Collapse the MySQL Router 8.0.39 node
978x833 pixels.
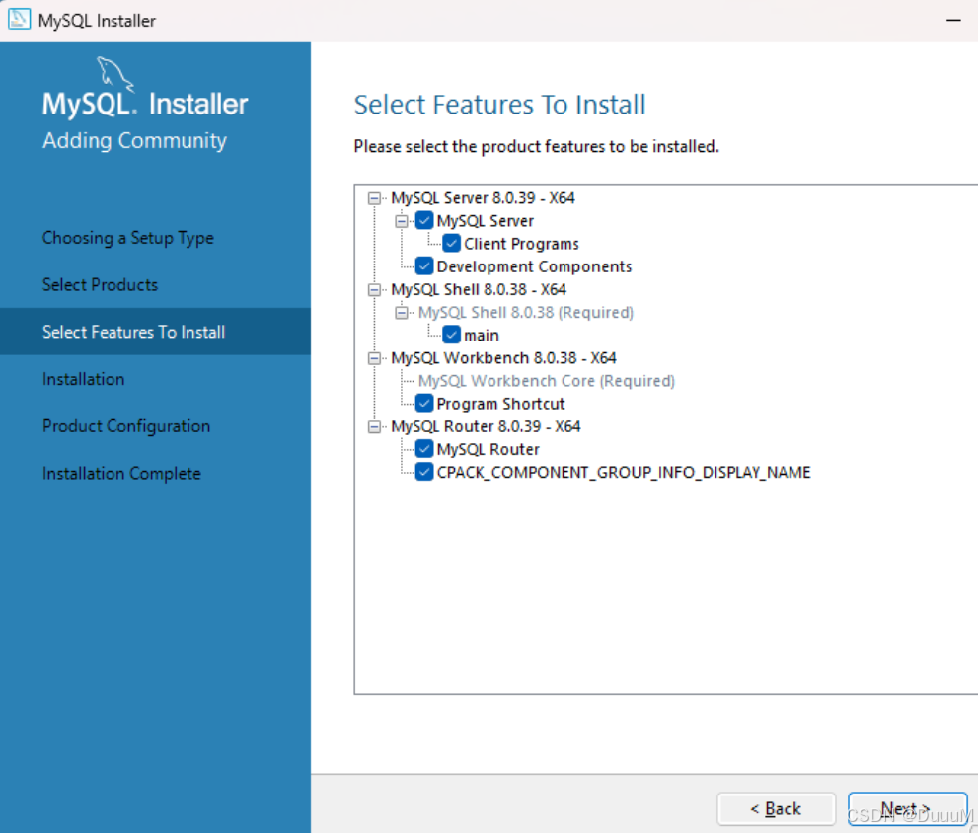click(374, 426)
